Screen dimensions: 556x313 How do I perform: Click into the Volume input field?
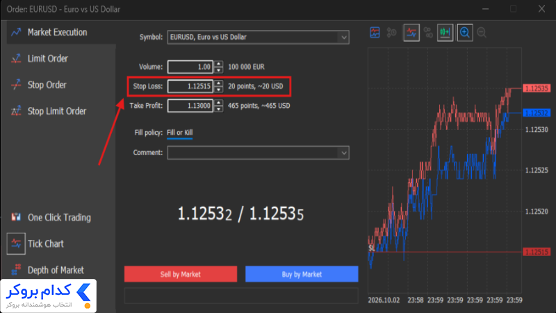pyautogui.click(x=190, y=67)
